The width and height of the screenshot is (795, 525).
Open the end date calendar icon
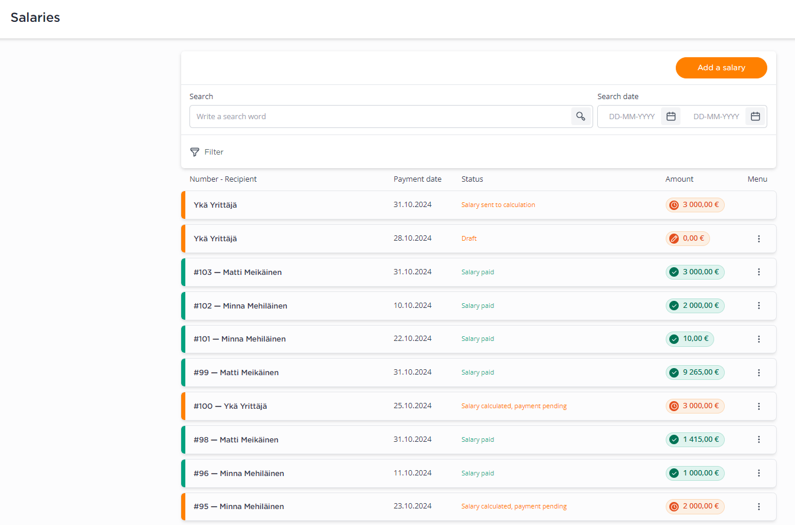click(755, 116)
